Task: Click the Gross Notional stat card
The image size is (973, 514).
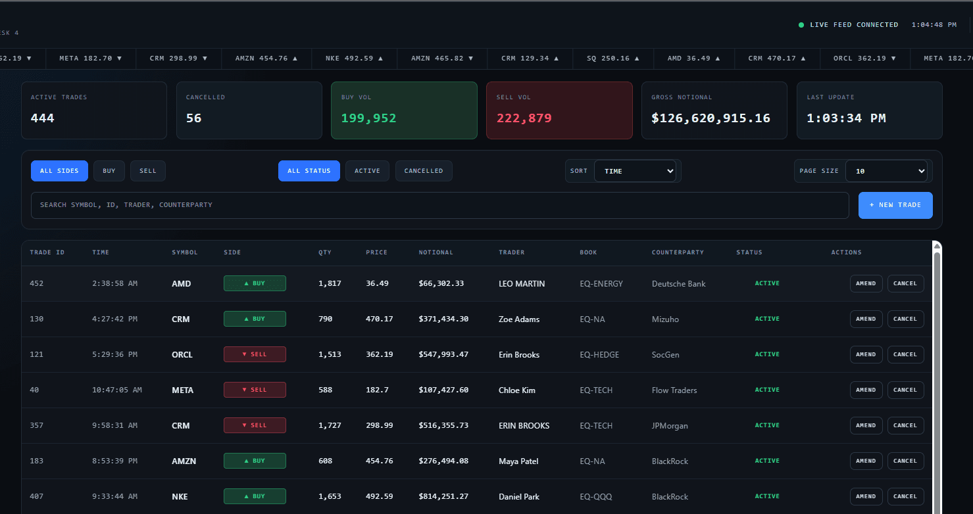Action: click(714, 110)
